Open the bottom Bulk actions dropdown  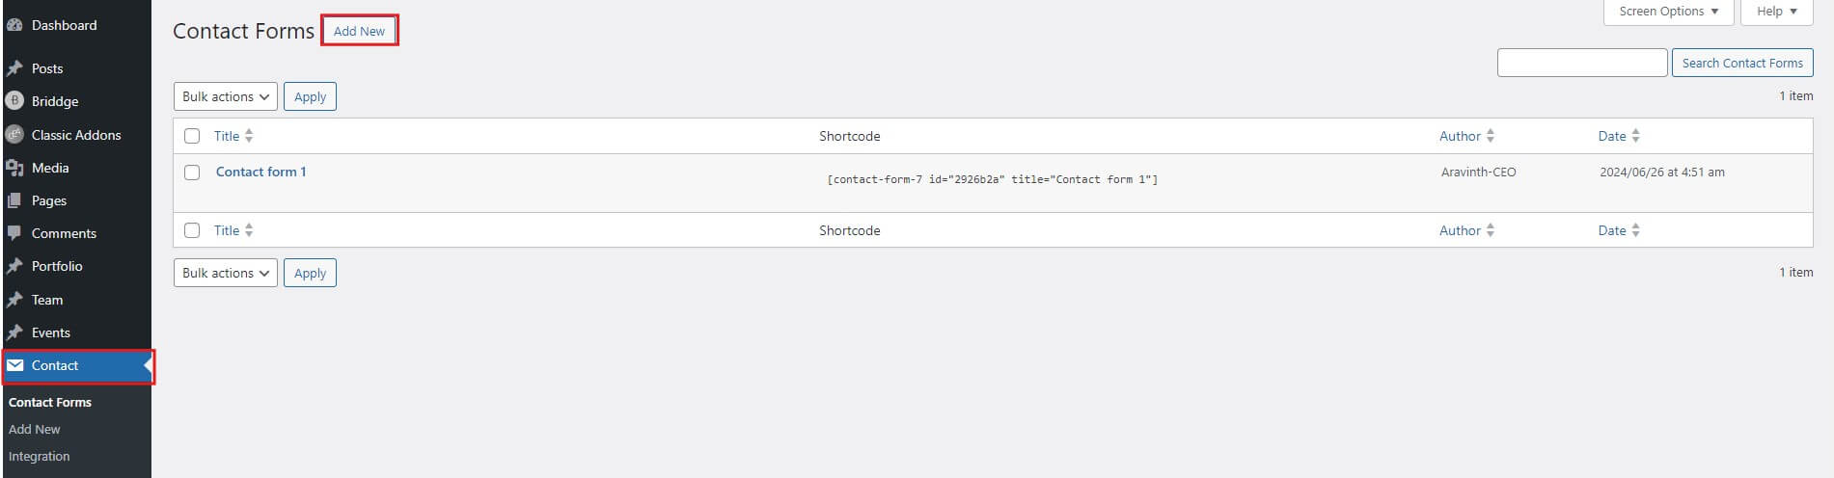[x=226, y=273]
